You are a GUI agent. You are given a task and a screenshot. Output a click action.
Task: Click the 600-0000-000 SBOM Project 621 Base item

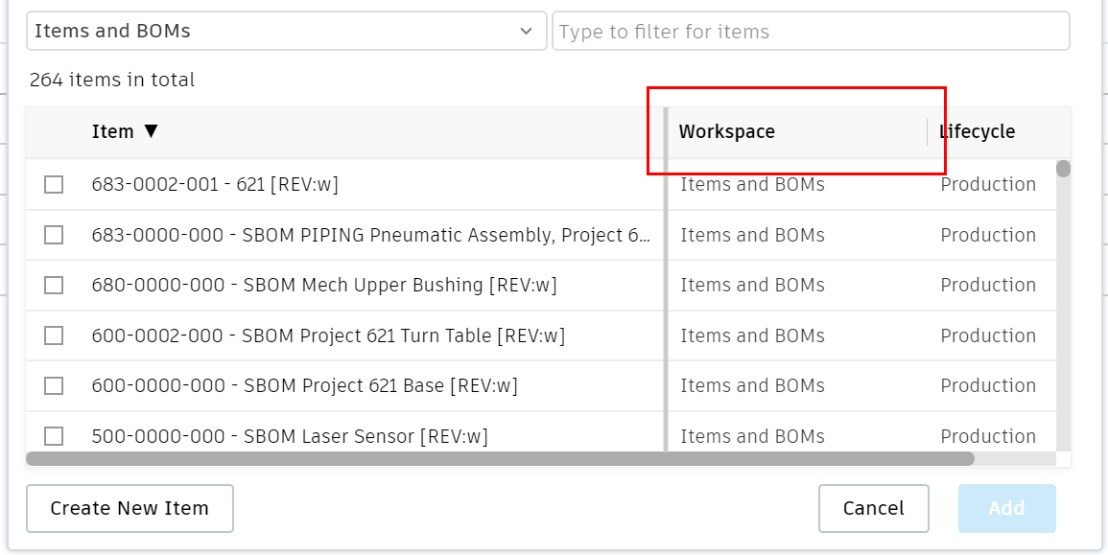coord(304,385)
